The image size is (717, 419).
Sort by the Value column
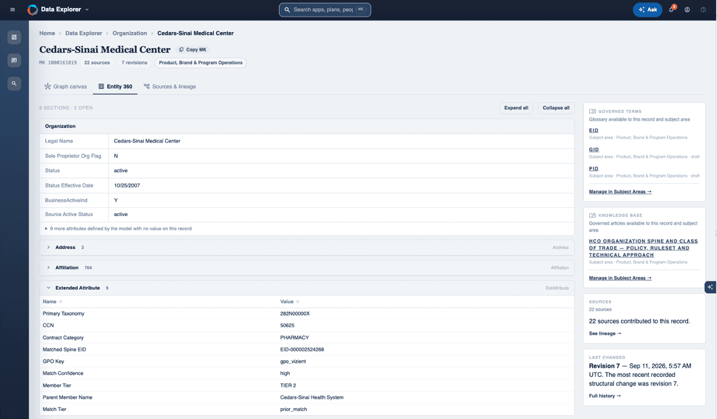click(290, 301)
